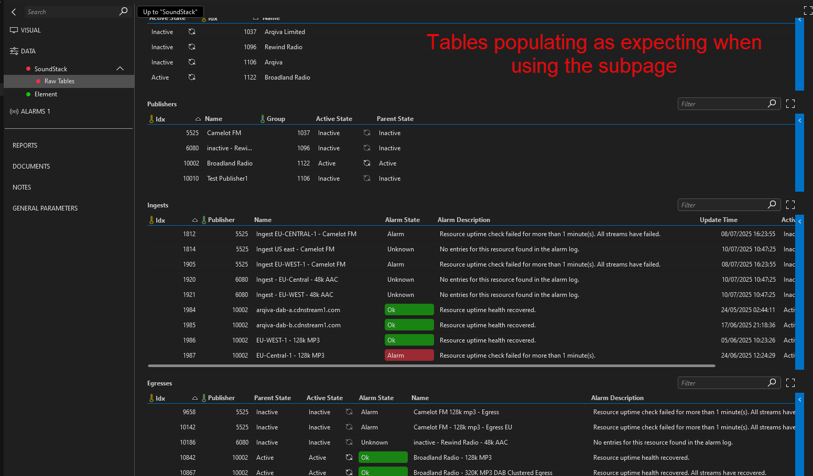Screen dimensions: 813x476
Task: Toggle active state icon for Broadland Radio publisher
Action: [x=367, y=163]
